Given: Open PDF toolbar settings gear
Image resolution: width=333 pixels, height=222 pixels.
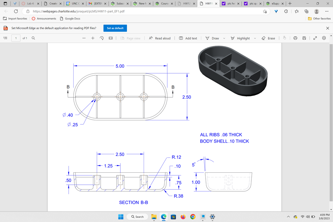Looking at the screenshot, I should pyautogui.click(x=324, y=38).
